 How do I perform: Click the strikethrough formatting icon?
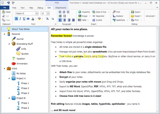tap(28, 19)
